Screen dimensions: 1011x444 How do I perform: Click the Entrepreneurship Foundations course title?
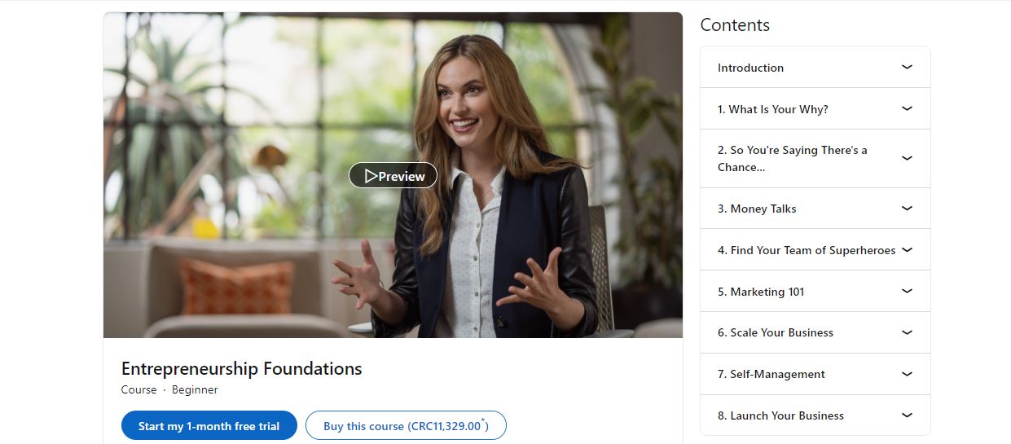(x=241, y=368)
